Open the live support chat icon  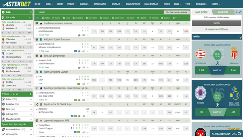(239, 134)
